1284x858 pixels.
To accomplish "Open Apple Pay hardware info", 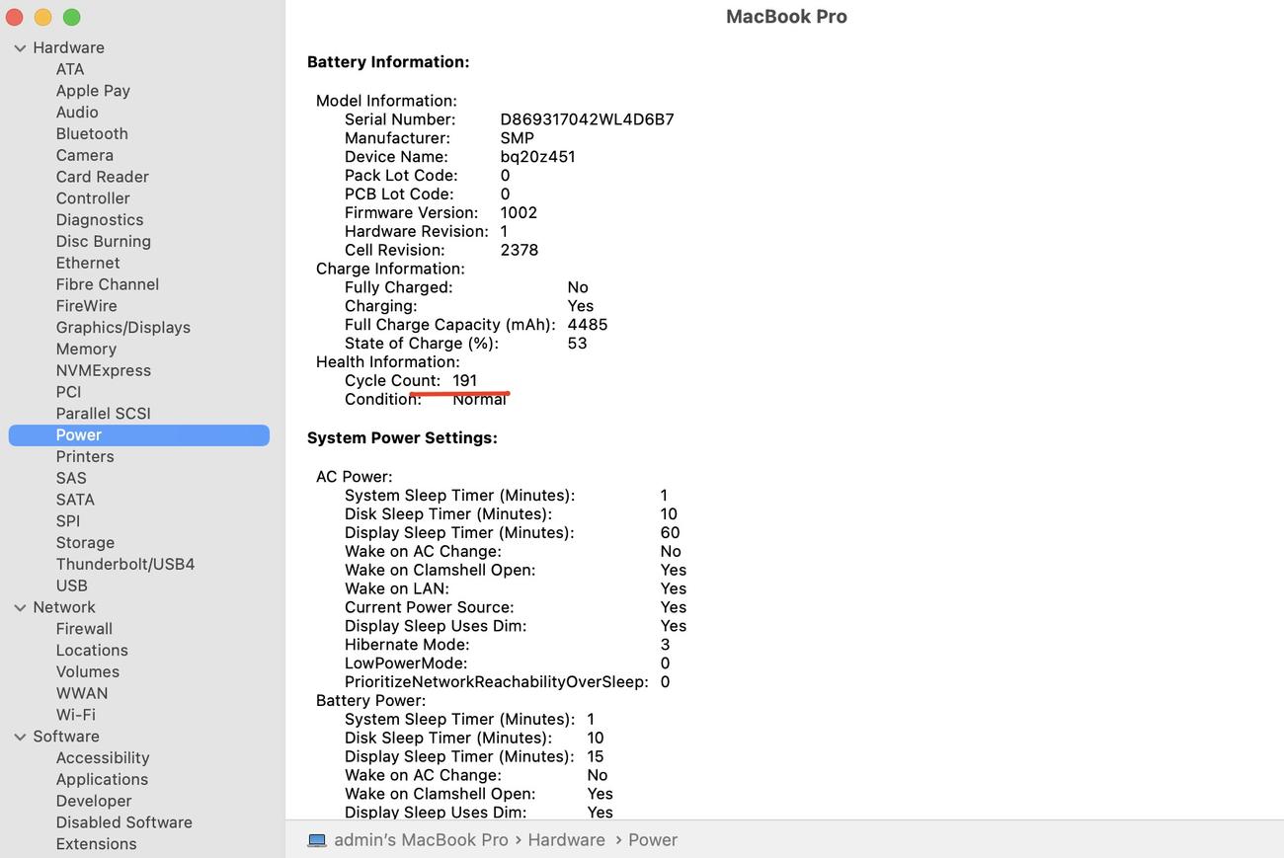I will tap(93, 91).
